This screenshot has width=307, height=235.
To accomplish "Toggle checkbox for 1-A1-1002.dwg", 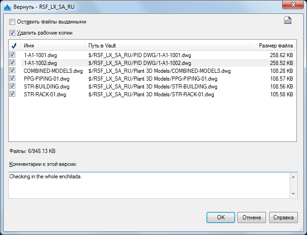I will 12,63.
